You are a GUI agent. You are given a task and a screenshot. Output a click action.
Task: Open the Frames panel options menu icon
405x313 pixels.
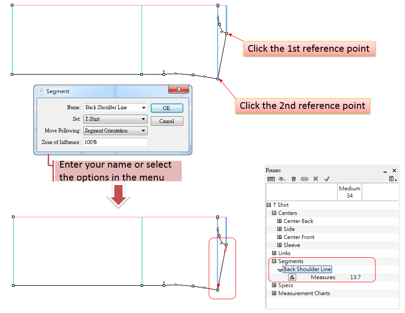coord(393,179)
